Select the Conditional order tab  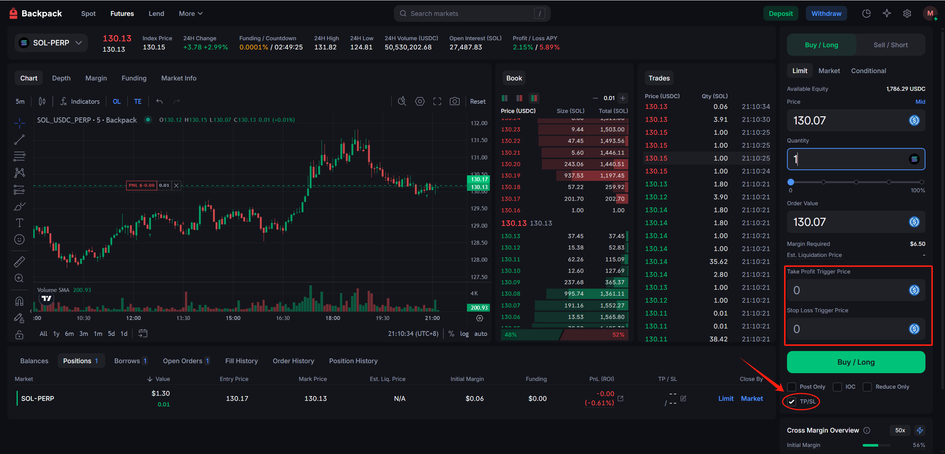(868, 71)
